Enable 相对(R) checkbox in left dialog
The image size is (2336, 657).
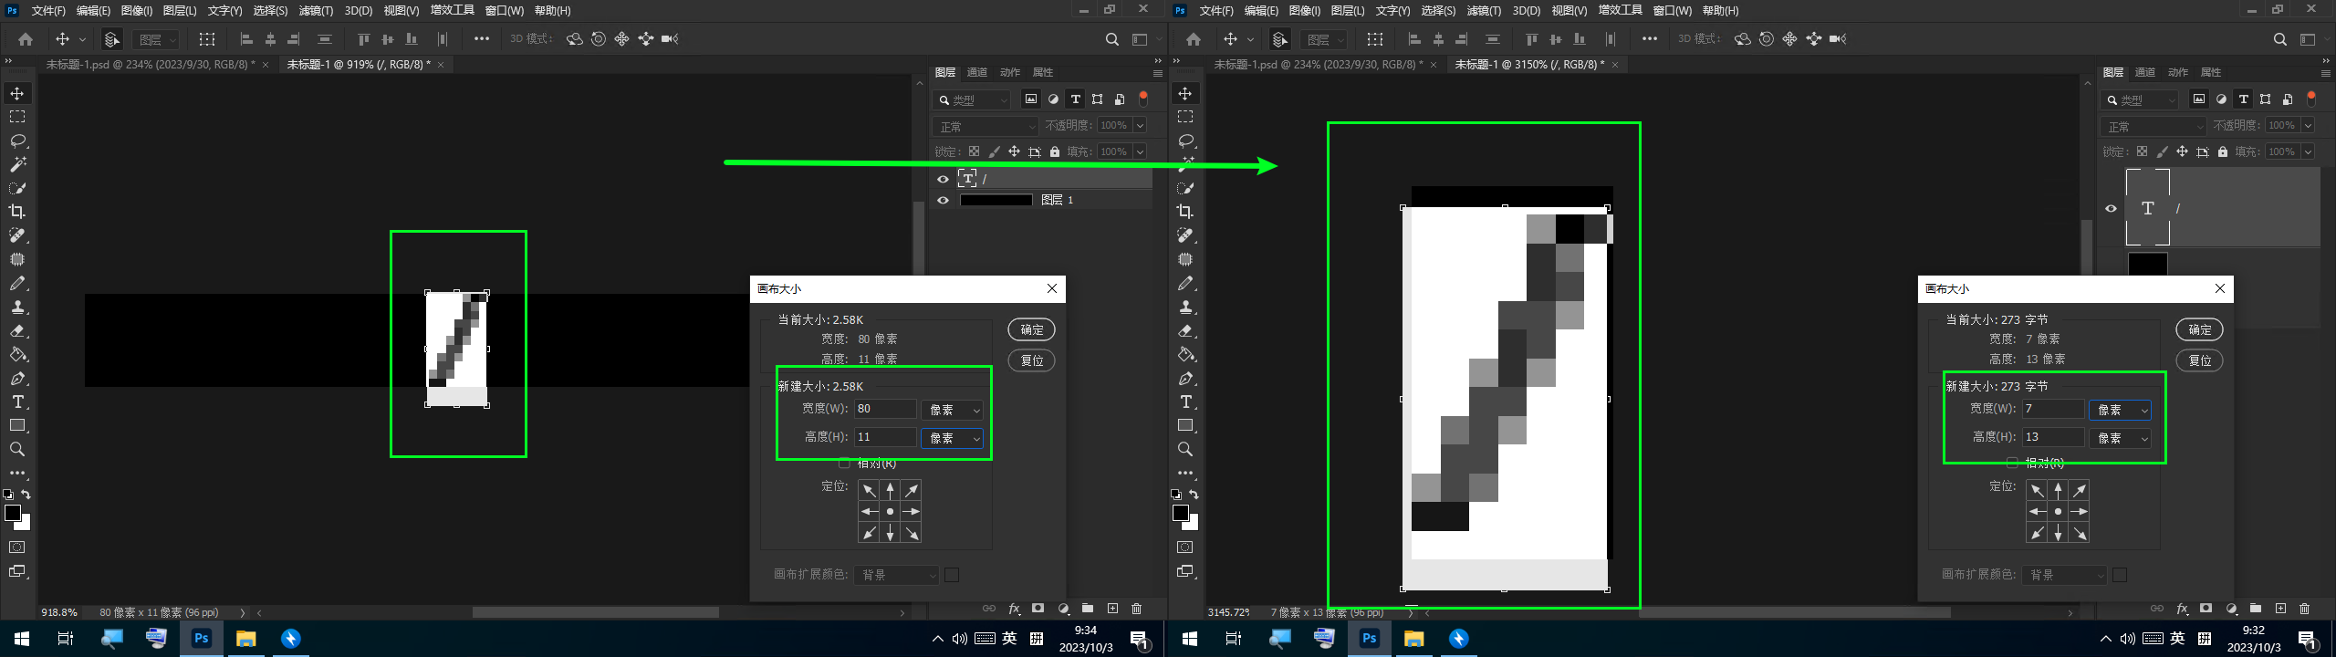point(844,463)
